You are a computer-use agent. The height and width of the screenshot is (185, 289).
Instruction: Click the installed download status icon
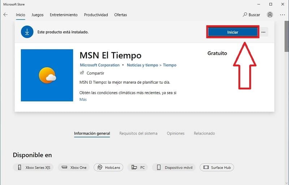[x=27, y=32]
